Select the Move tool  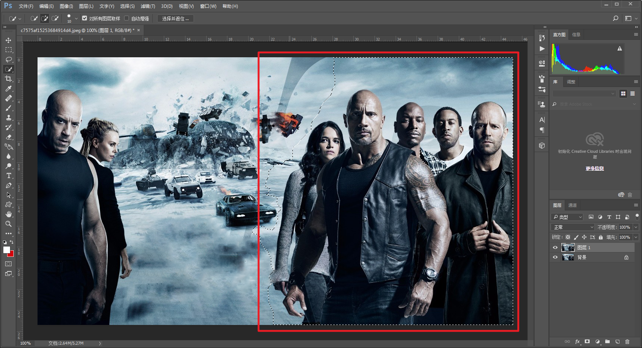point(9,40)
